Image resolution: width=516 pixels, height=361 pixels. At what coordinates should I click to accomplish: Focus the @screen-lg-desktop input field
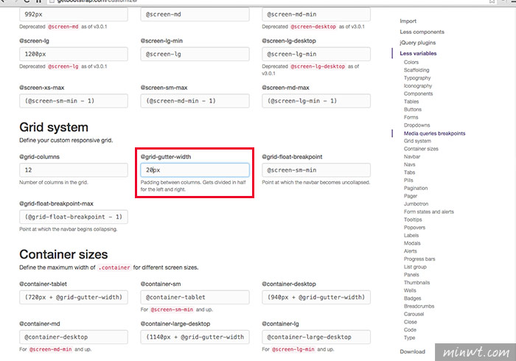[316, 54]
